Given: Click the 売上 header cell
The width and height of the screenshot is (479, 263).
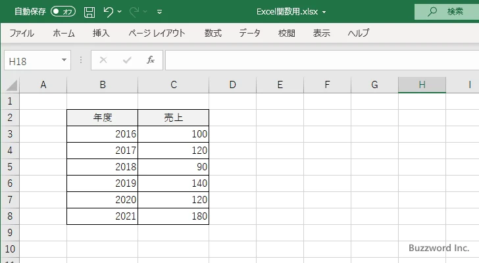Looking at the screenshot, I should coord(174,118).
